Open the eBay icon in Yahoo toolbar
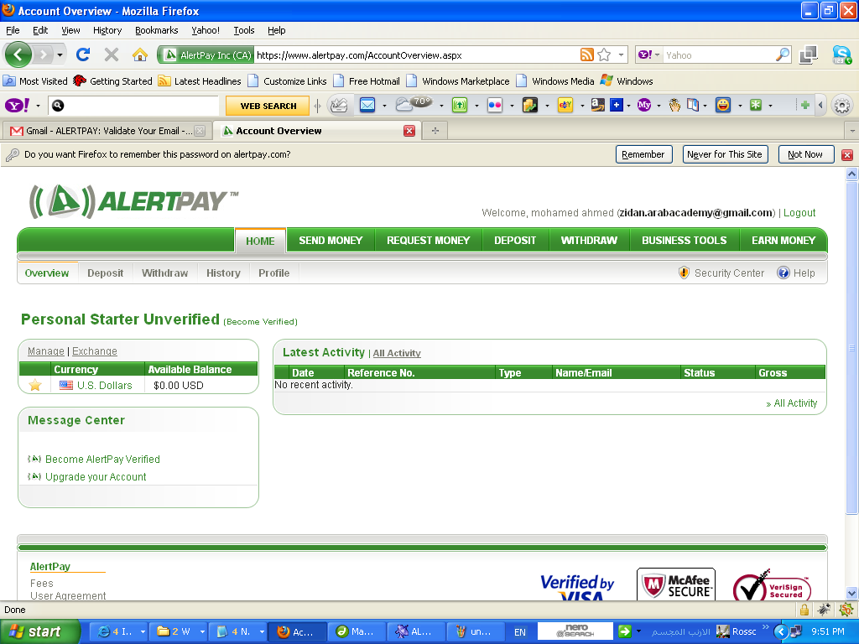 (x=565, y=105)
